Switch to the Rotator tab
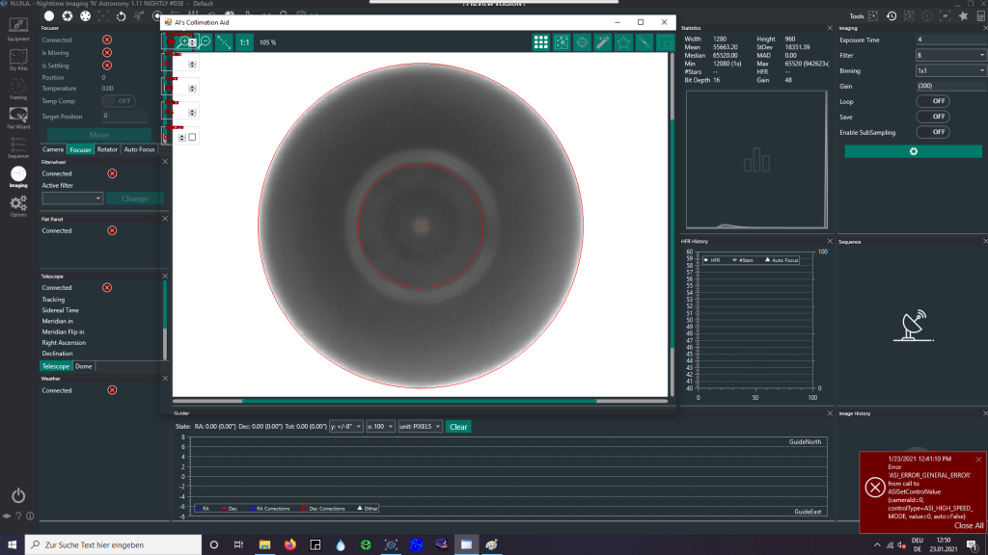The image size is (988, 555). [107, 149]
